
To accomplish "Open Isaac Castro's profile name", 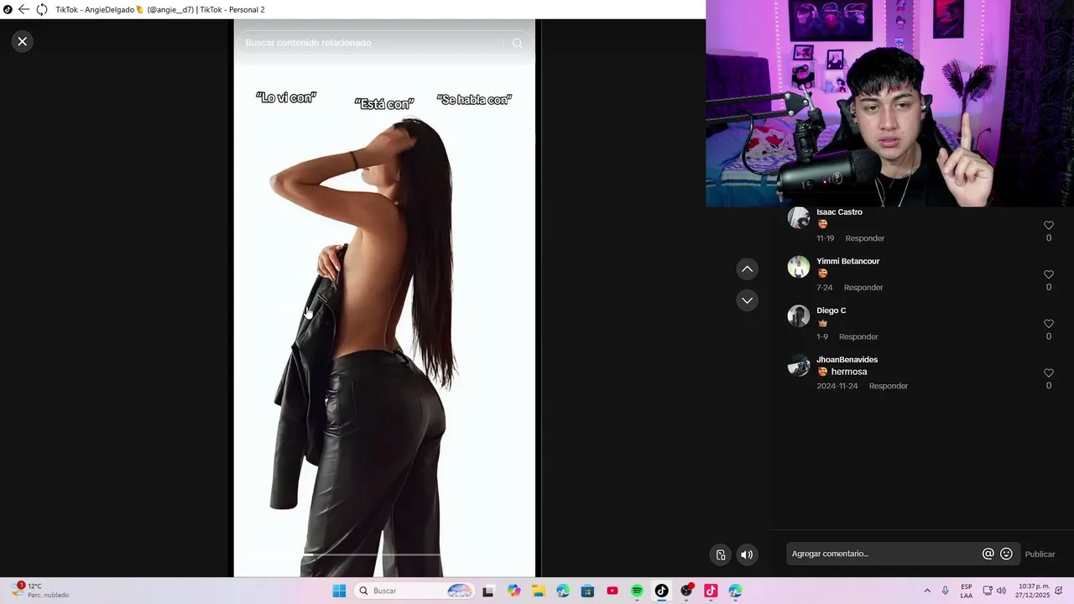I will [839, 212].
